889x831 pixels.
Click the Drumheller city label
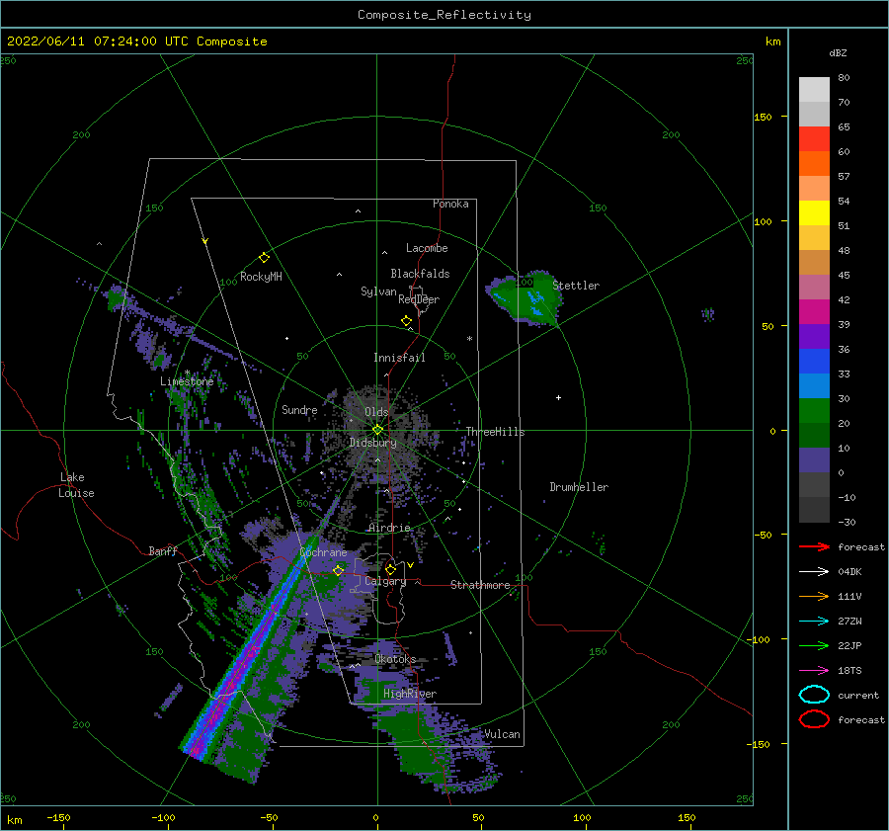click(579, 487)
